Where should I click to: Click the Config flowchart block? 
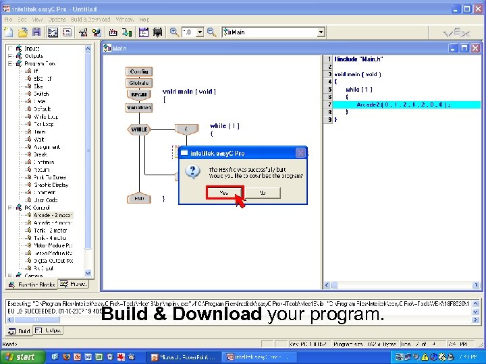pos(139,71)
